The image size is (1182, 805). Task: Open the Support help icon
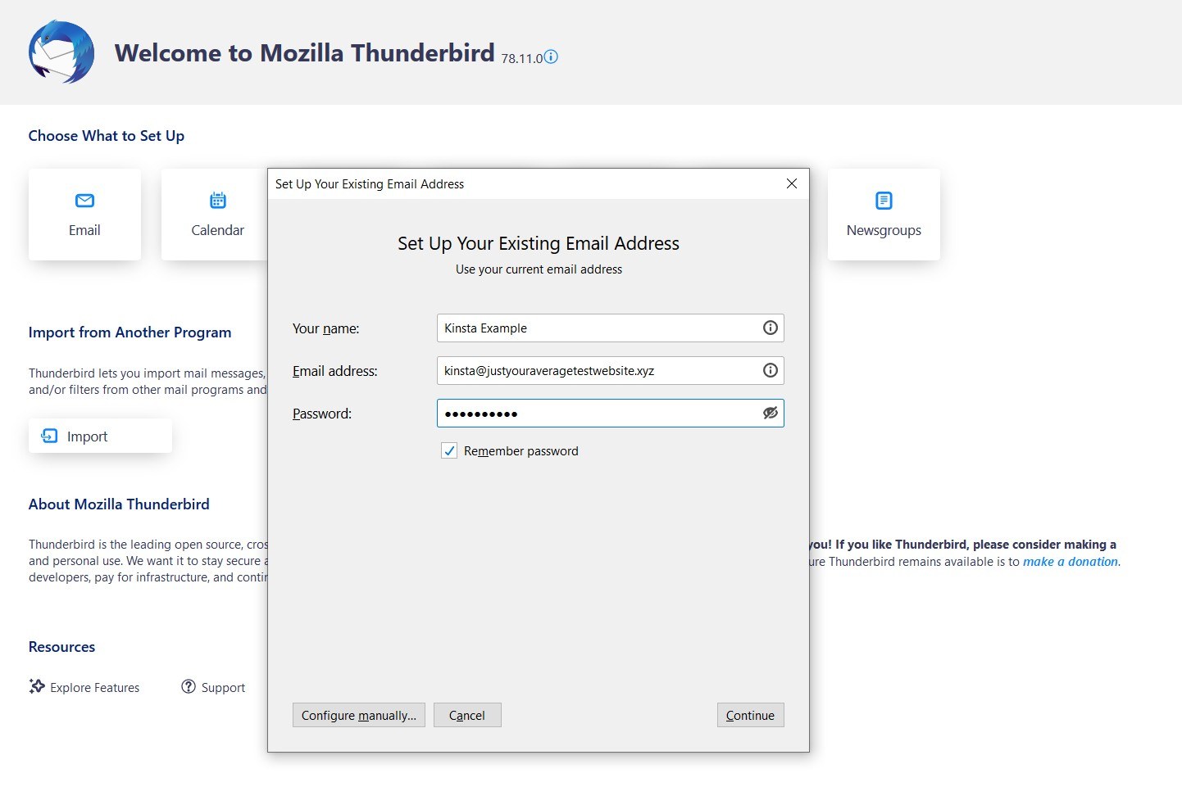(189, 687)
